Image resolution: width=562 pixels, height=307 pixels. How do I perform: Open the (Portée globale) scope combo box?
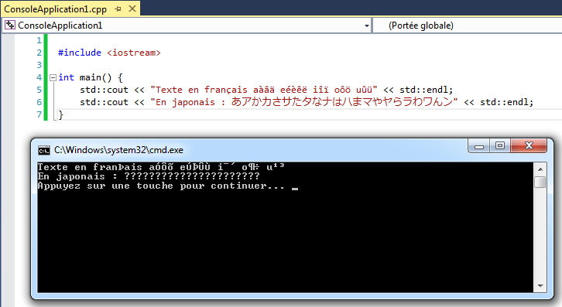click(467, 26)
